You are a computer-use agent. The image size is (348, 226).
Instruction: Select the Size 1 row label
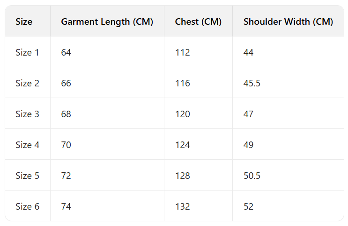point(27,52)
